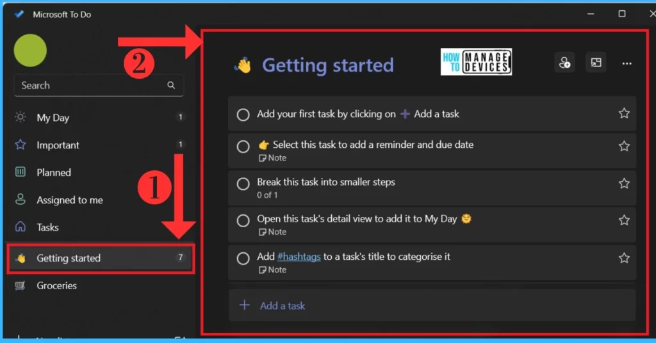Click the Getting started count badge 7

pos(181,257)
